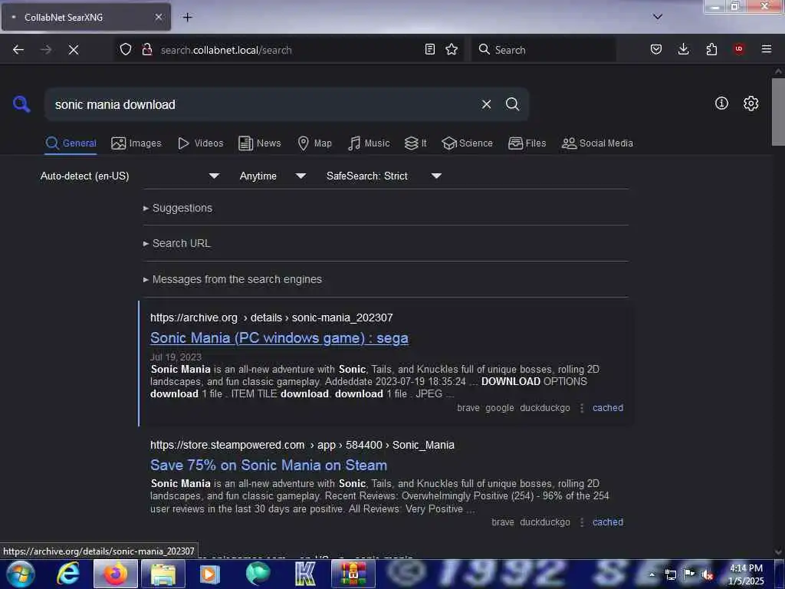The width and height of the screenshot is (785, 589).
Task: Expand Messages from the search engines
Action: point(232,279)
